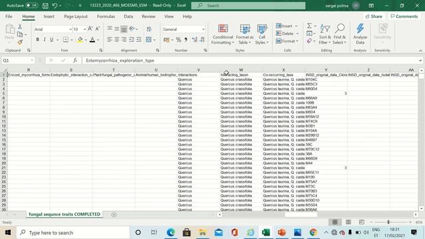This screenshot has height=239, width=425.
Task: Switch to Page Break Preview icon
Action: (361, 222)
